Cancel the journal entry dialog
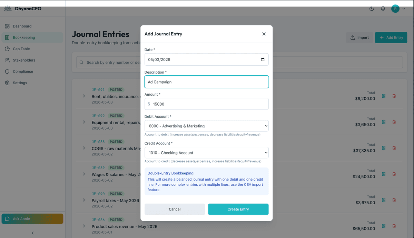This screenshot has width=414, height=238. (175, 209)
